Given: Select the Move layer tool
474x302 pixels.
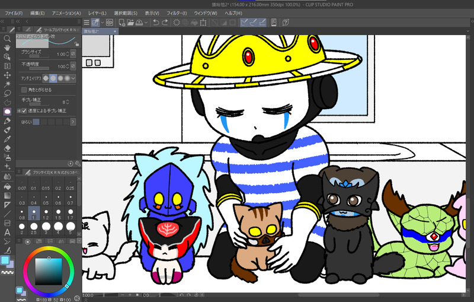Looking at the screenshot, I should 7,75.
